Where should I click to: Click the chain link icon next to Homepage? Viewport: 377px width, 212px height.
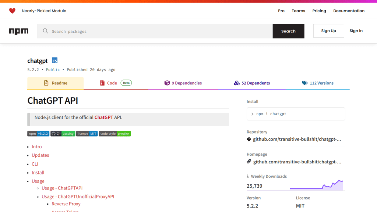[x=250, y=162]
